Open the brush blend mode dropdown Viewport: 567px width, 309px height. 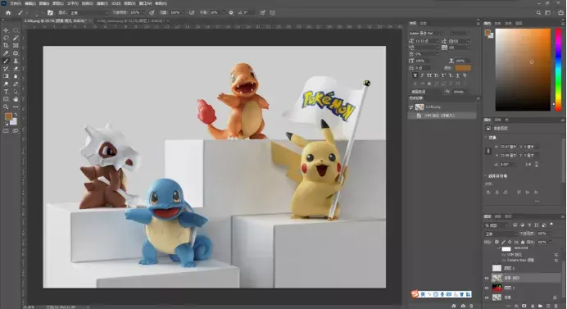click(x=88, y=12)
